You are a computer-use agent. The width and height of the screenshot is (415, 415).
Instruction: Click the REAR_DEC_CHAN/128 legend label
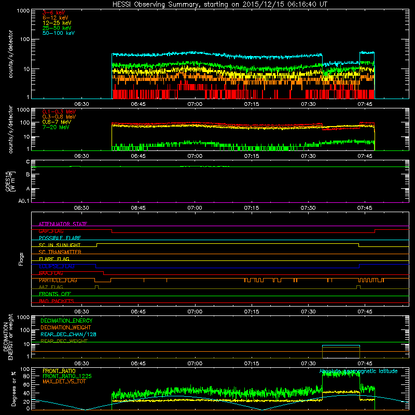point(68,334)
